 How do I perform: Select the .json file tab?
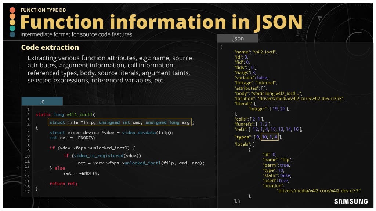pos(238,38)
